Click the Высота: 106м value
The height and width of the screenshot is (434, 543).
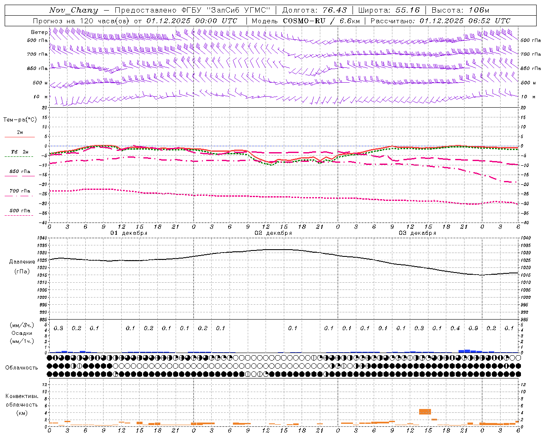(460, 10)
